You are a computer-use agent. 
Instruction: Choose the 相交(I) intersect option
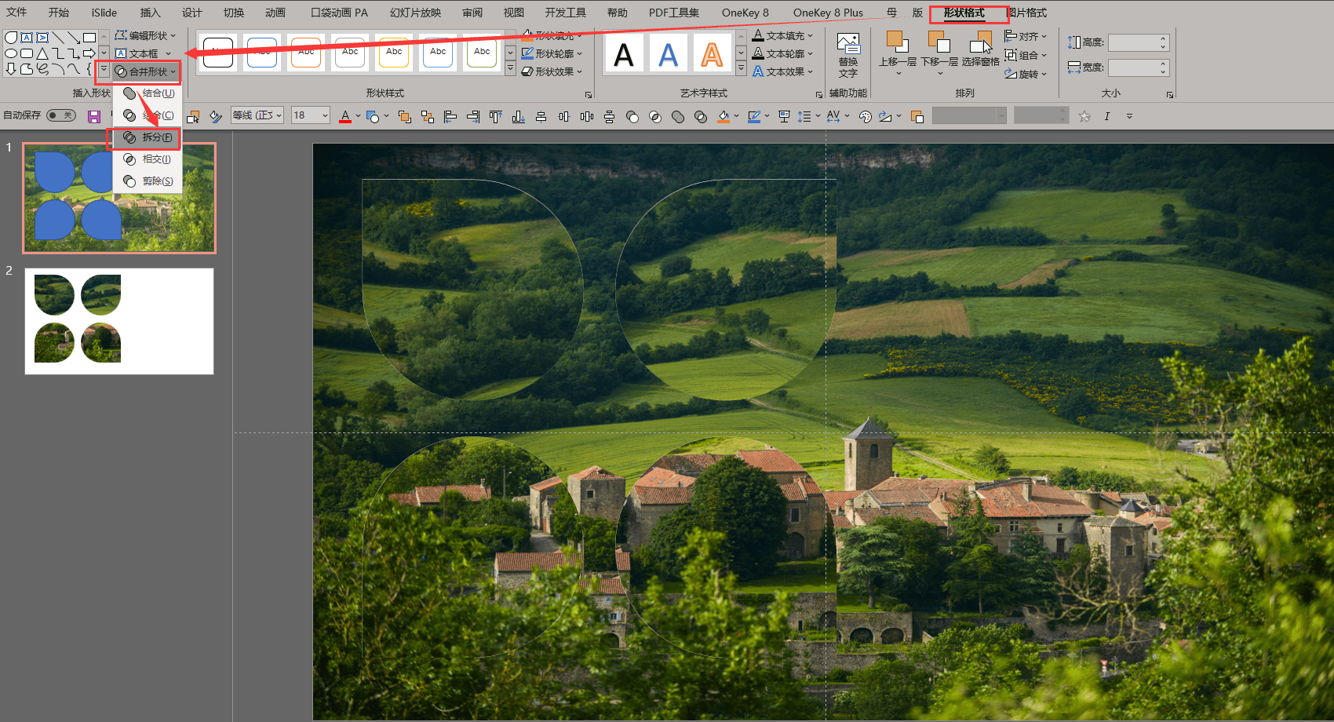(148, 159)
